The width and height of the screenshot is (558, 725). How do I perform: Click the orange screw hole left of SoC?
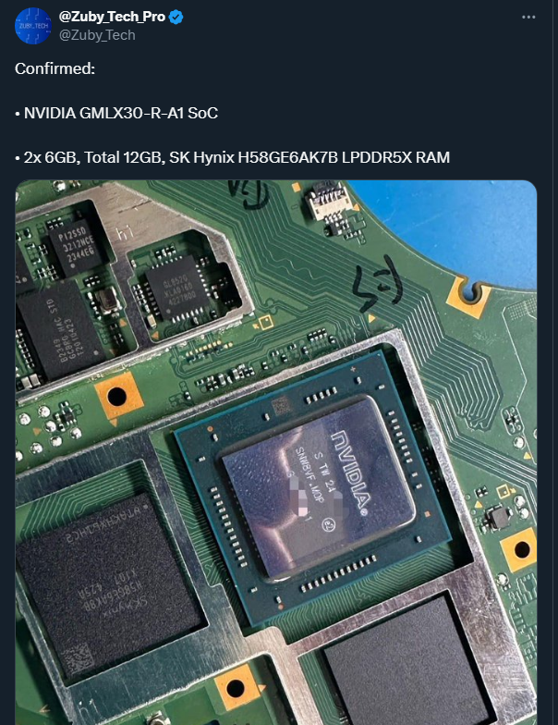tap(116, 396)
